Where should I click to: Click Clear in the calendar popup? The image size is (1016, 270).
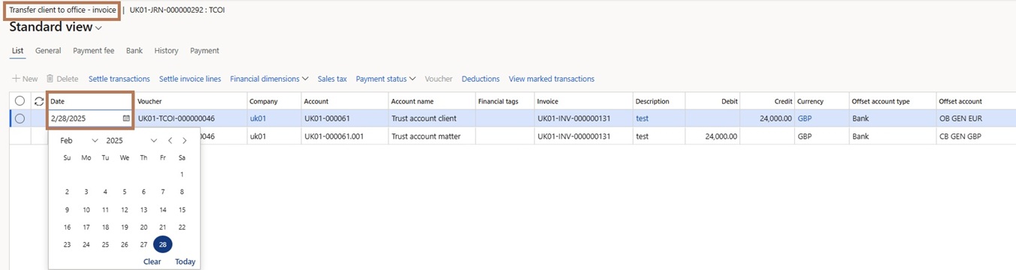(x=152, y=262)
